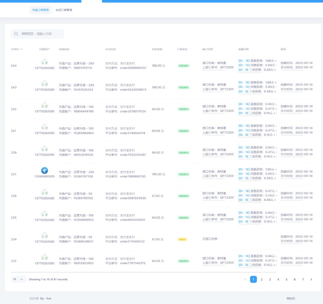Go to previous page with left arrow
Viewport: 323px width, 304px height.
tap(245, 279)
